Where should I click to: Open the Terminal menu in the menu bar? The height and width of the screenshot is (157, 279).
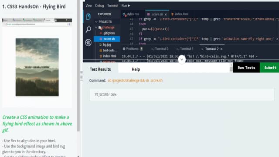112,6
